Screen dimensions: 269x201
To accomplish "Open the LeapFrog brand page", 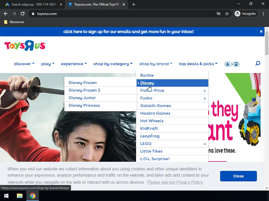I will (x=172, y=136).
